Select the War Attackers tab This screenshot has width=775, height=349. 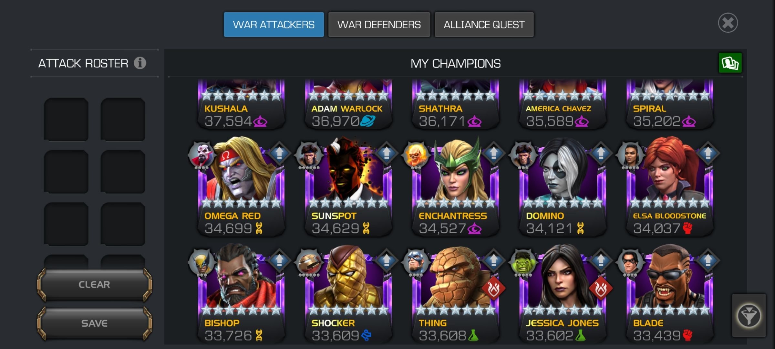pos(274,25)
